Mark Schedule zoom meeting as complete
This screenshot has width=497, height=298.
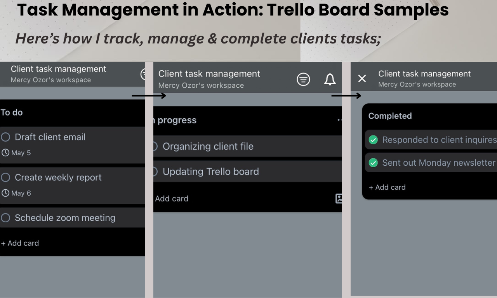pos(5,218)
